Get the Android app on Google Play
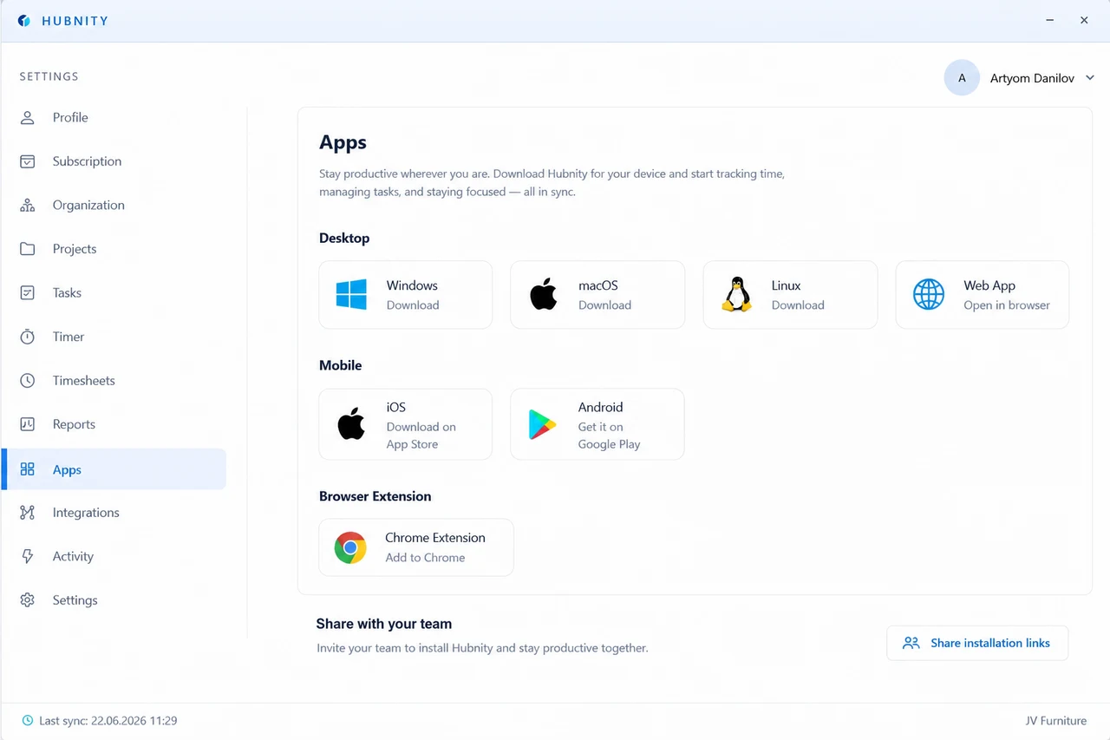 (x=597, y=424)
